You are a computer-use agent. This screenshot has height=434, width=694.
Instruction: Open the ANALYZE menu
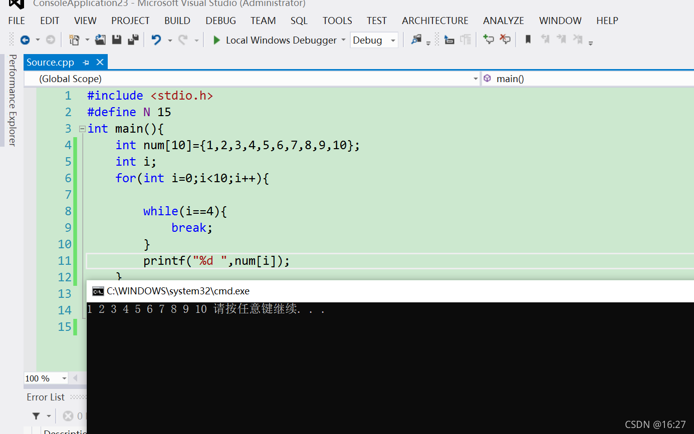coord(504,21)
